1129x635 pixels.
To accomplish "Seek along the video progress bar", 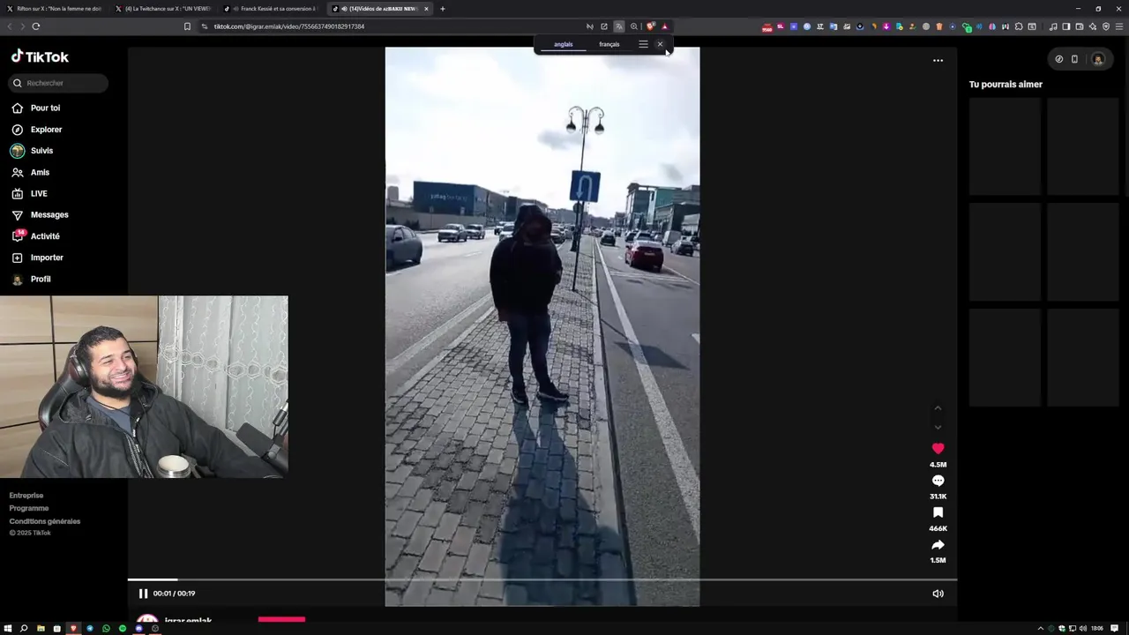I will pos(542,579).
